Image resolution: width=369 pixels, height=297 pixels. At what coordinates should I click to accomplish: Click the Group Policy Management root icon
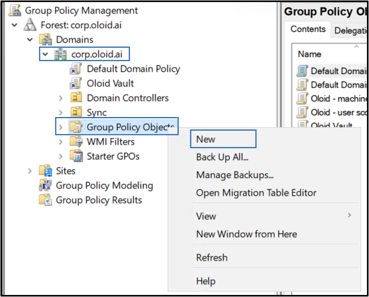tap(15, 10)
